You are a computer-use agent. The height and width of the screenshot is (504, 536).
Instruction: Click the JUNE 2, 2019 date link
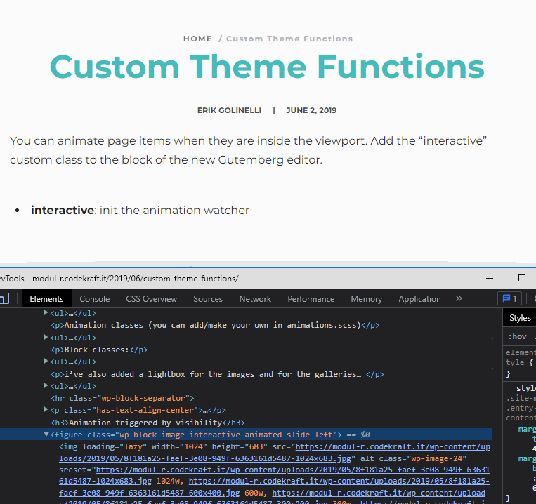click(311, 110)
